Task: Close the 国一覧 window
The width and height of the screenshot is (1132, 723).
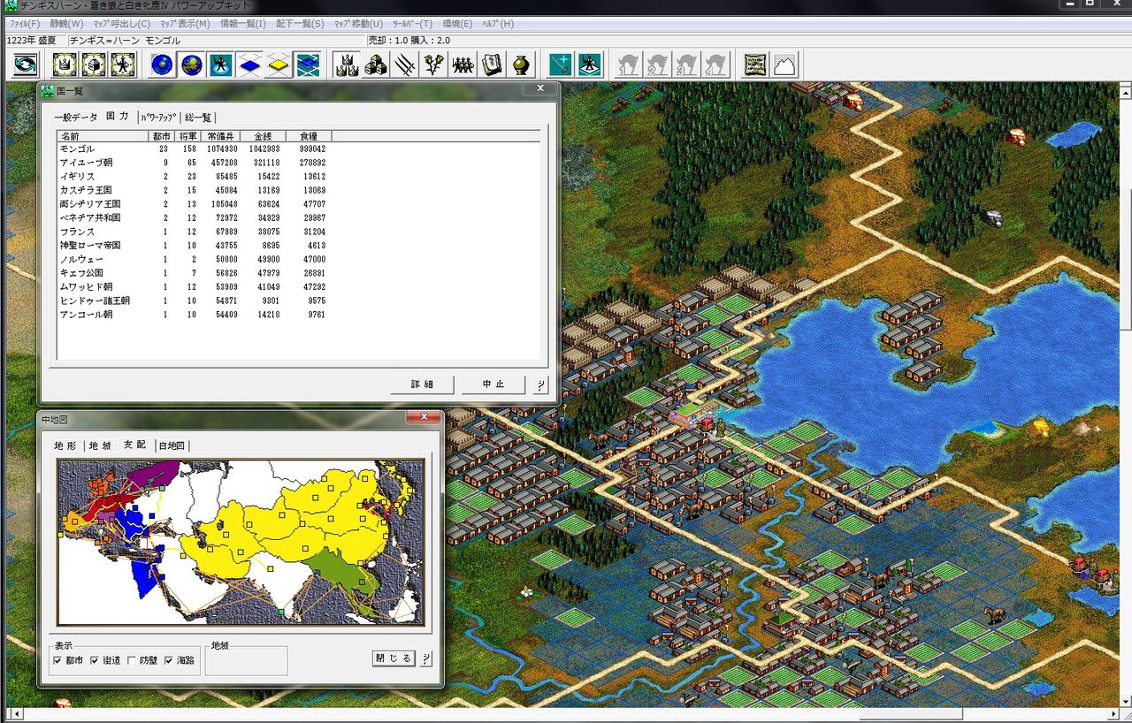Action: 539,88
